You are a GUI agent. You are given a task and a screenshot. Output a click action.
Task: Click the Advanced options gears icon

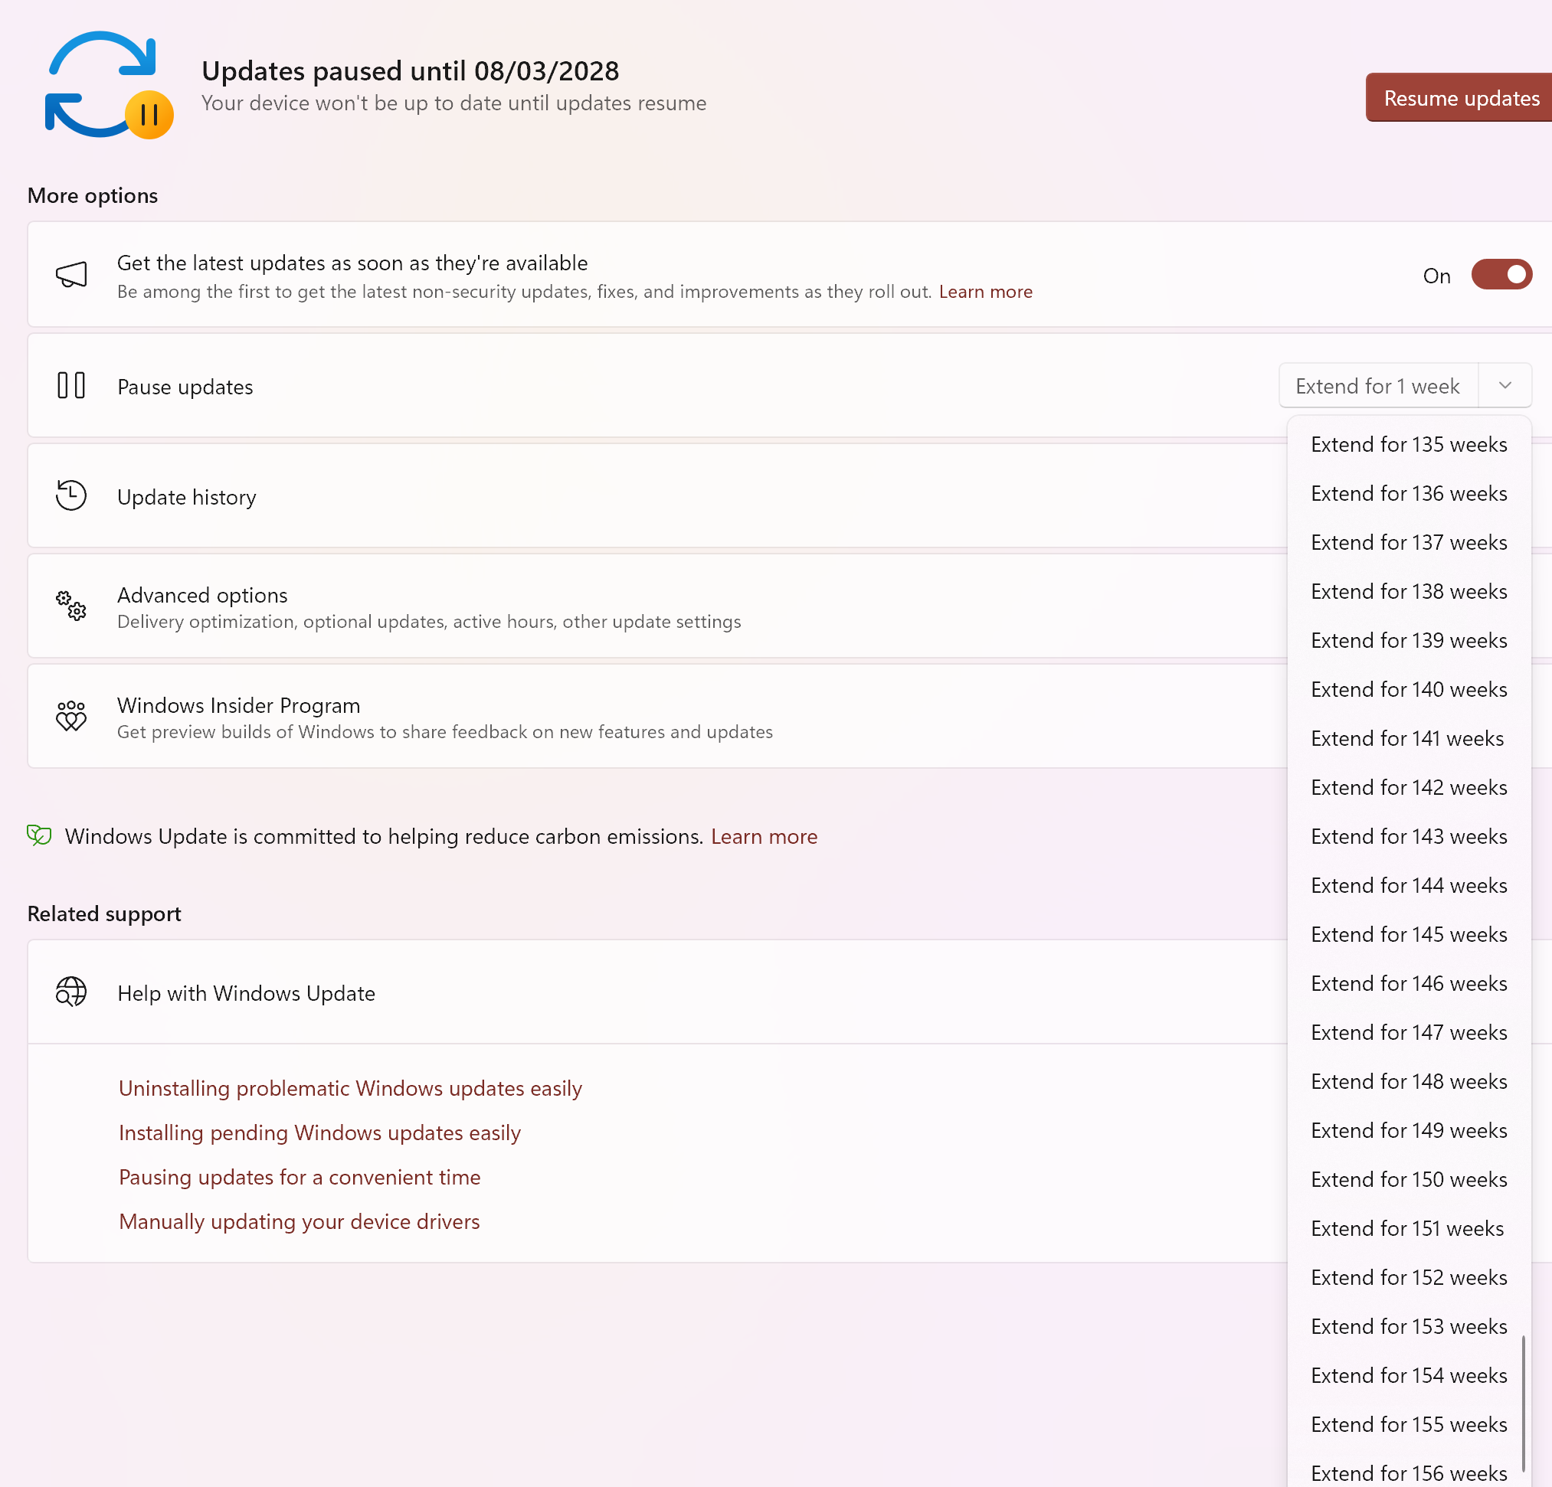pyautogui.click(x=71, y=606)
